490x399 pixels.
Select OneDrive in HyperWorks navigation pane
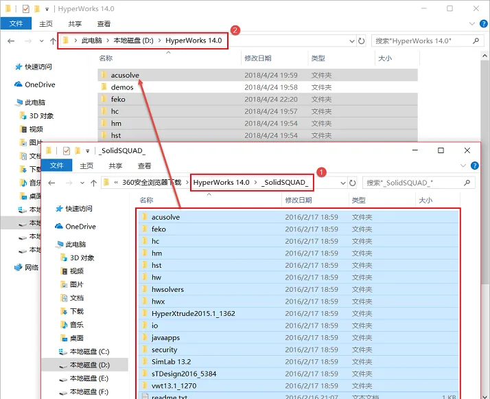point(35,84)
